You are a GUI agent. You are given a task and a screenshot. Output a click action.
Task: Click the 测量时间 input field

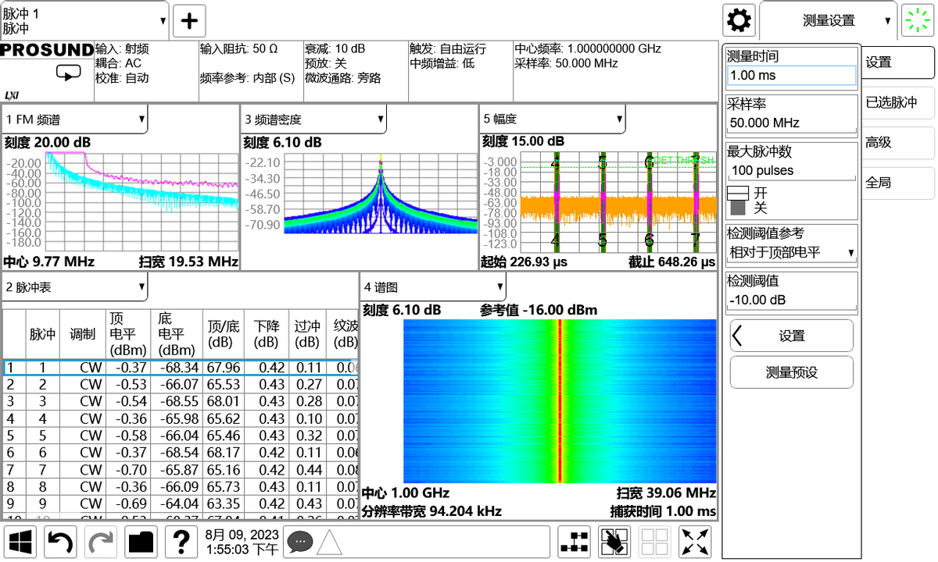(x=791, y=76)
